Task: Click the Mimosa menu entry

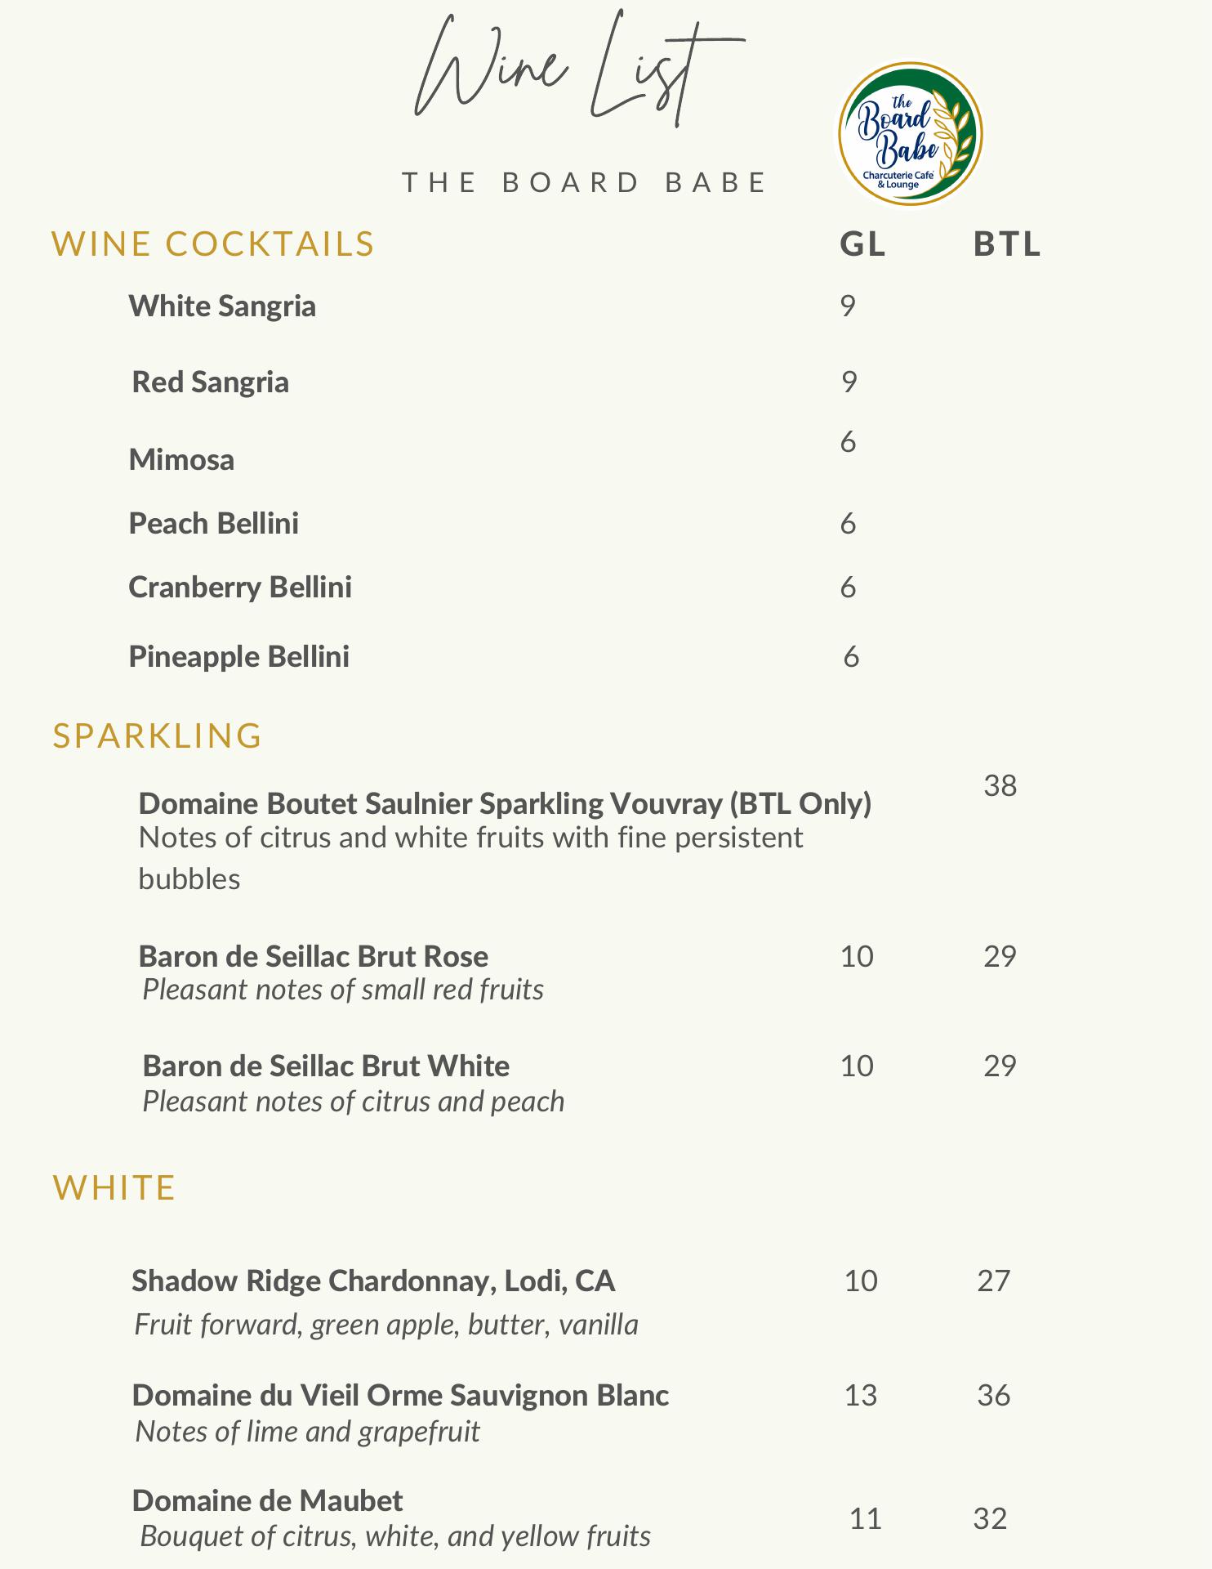Action: 181,460
